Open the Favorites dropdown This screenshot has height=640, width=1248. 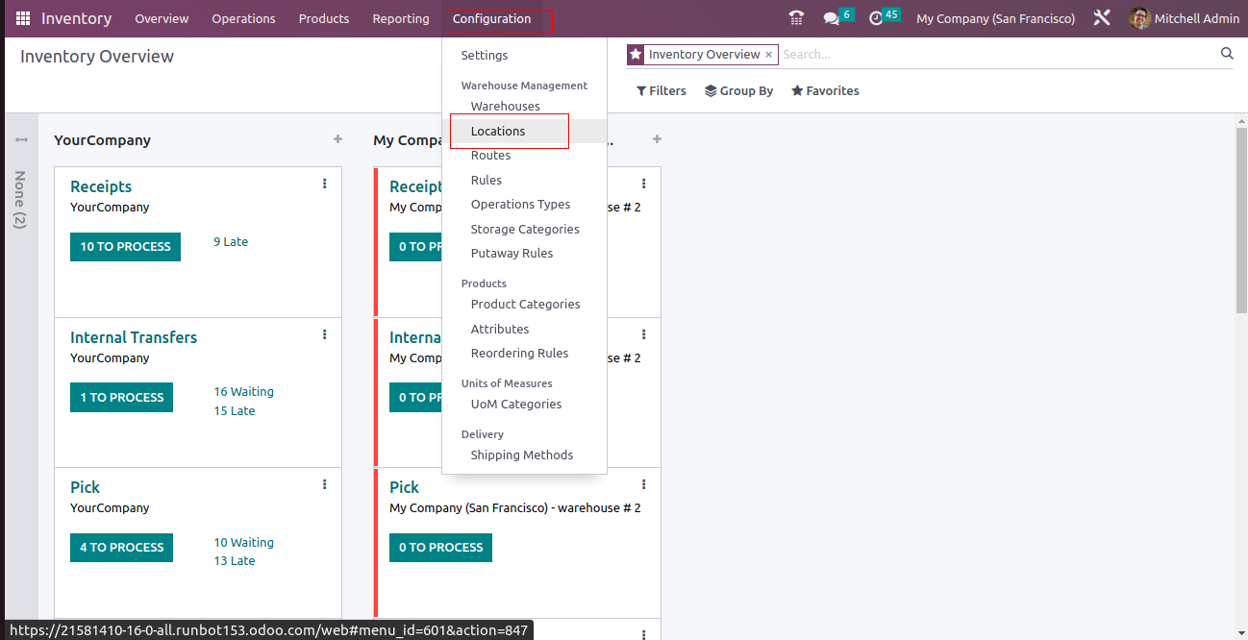tap(825, 91)
